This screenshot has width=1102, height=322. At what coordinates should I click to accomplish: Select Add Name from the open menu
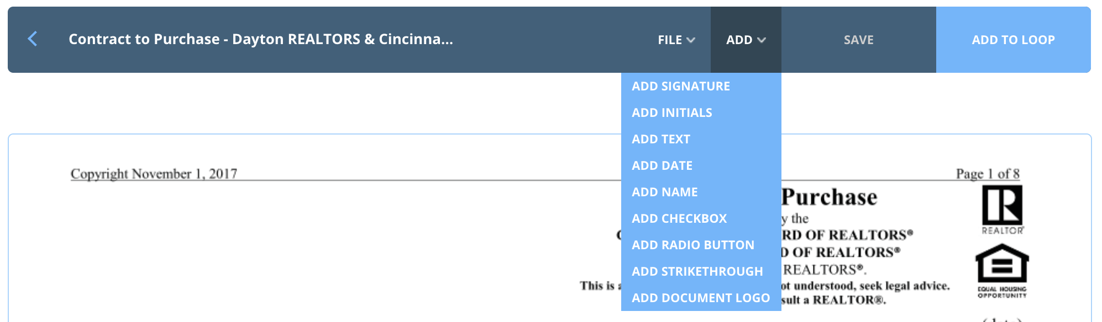coord(665,191)
